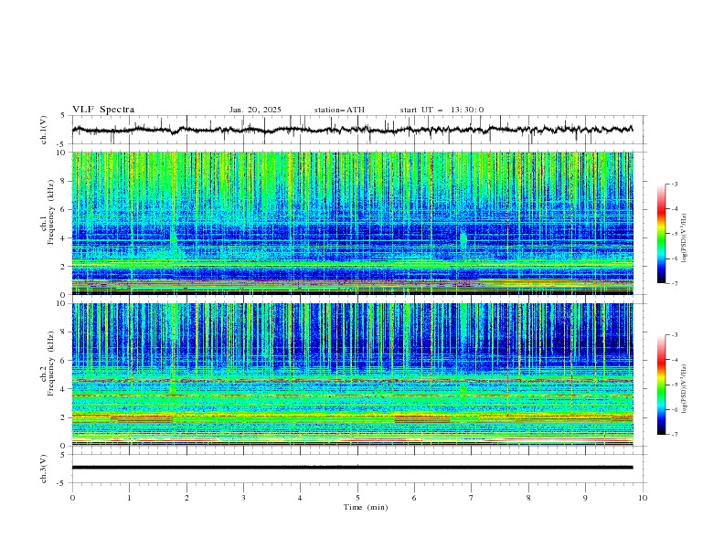Click the "-7" tick on ch.2 color bar
The height and width of the screenshot is (559, 724).
tap(675, 434)
